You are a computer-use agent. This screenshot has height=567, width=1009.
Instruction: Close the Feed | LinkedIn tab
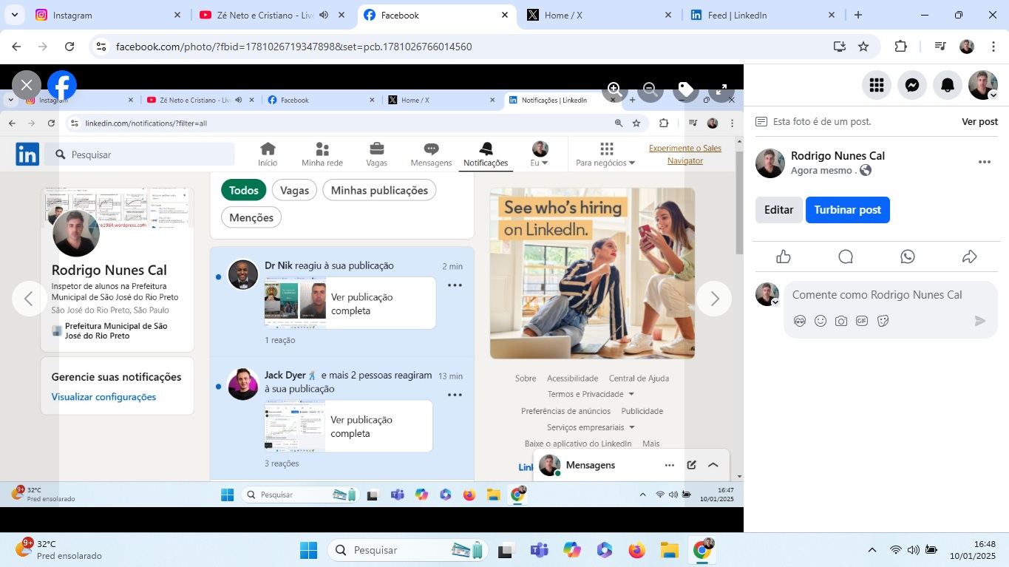(832, 15)
